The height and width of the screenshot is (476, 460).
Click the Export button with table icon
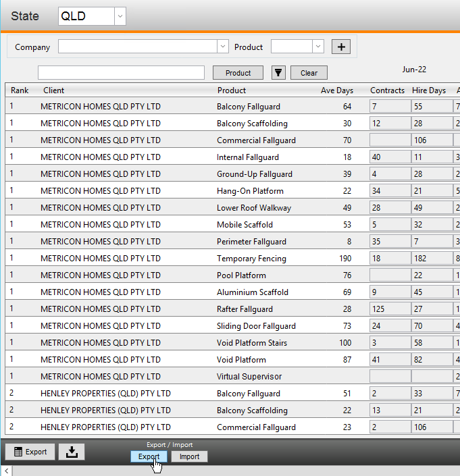30,452
